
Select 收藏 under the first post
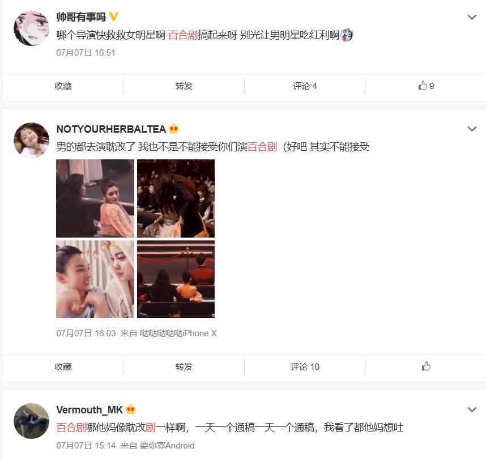[63, 86]
